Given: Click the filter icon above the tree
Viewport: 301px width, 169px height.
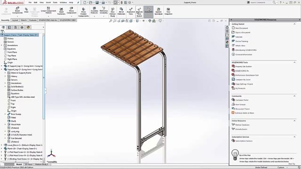Looking at the screenshot, I should coord(2,31).
